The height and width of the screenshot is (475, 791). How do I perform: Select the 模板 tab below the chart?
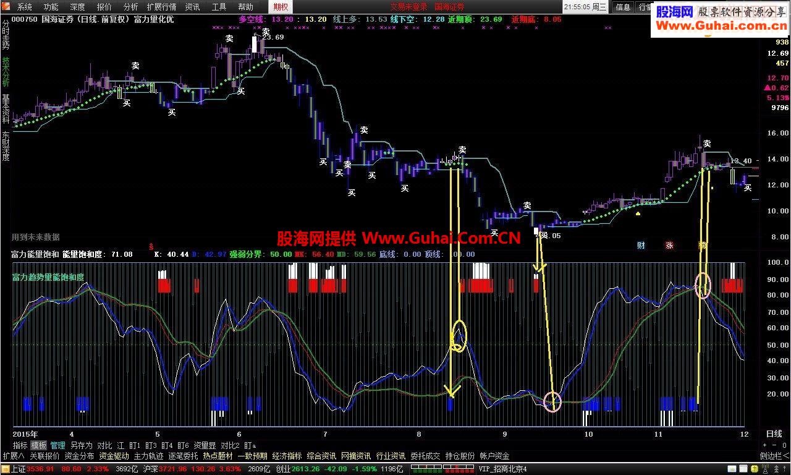38,445
